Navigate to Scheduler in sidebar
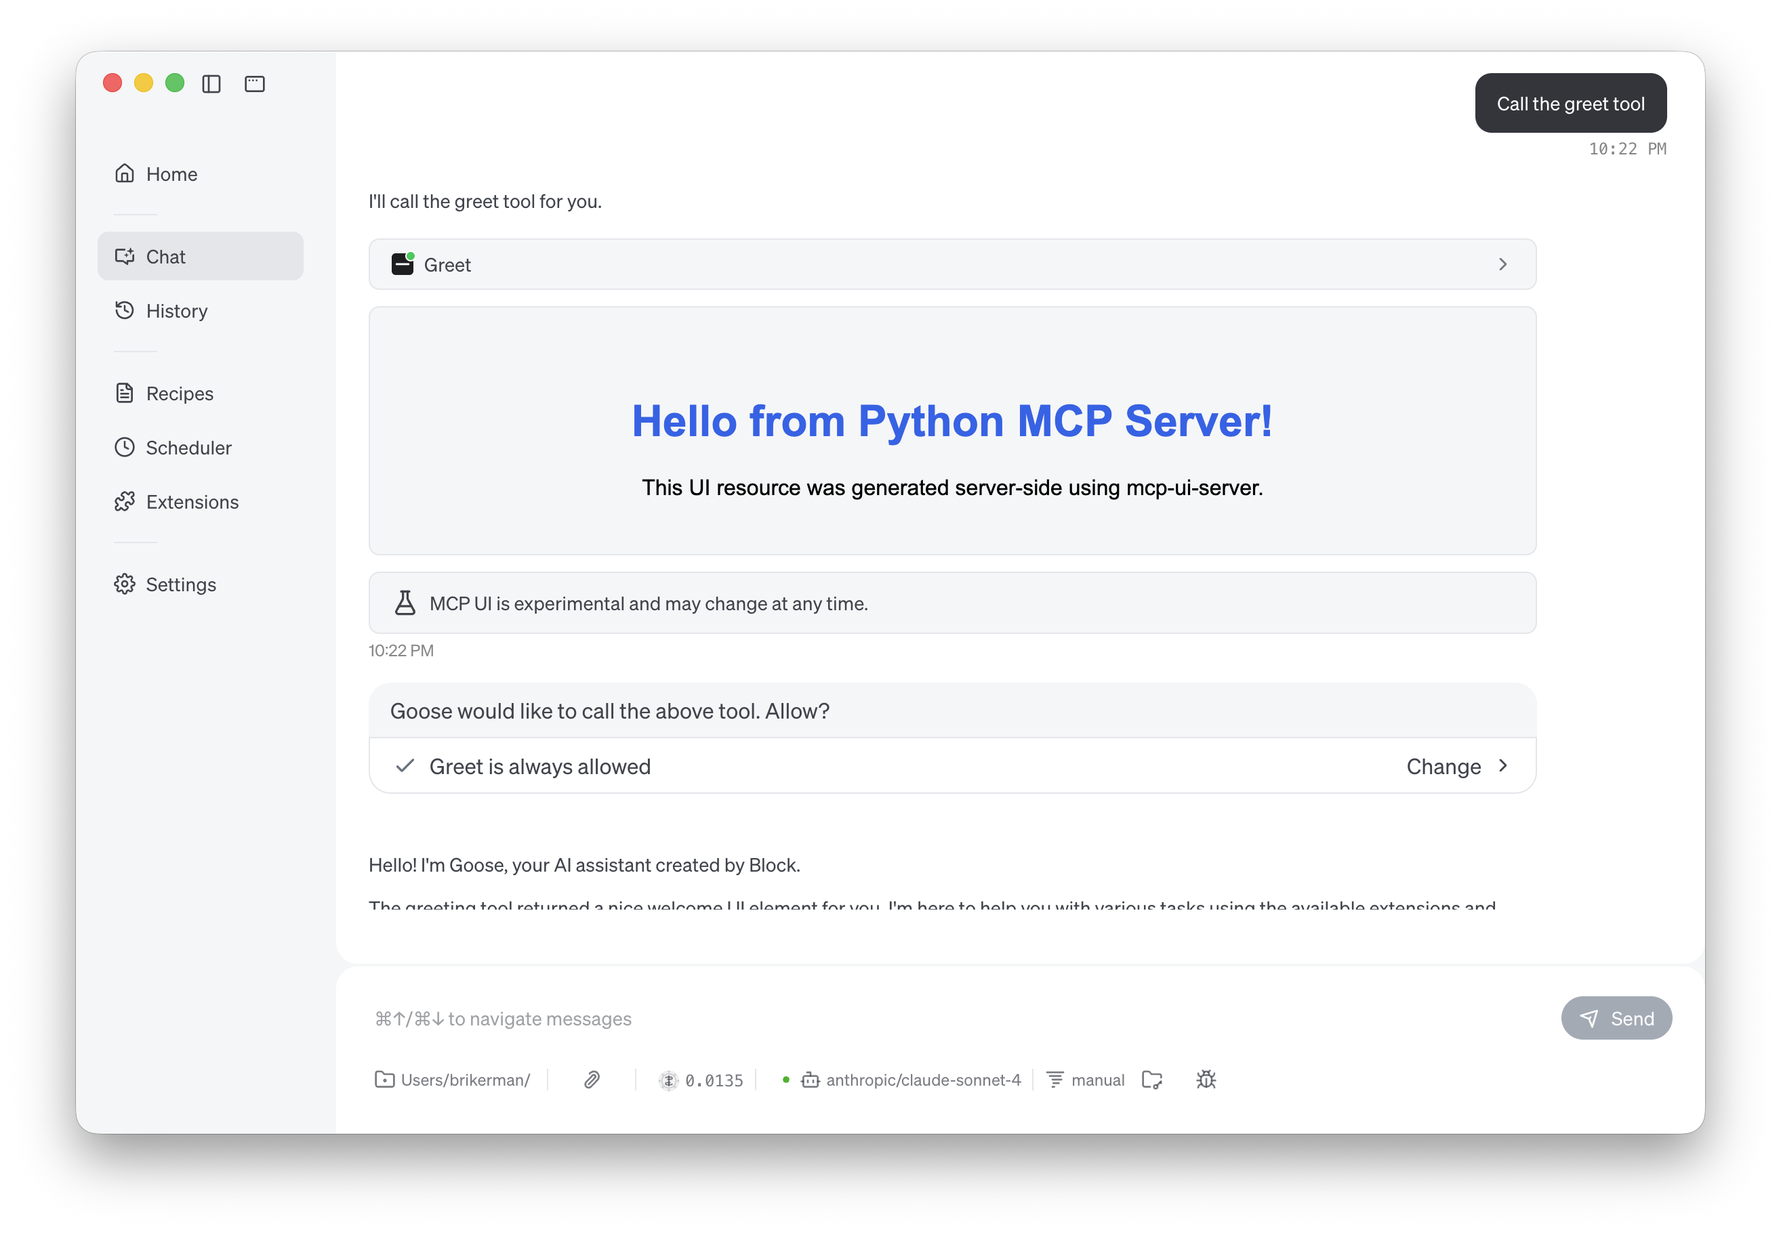This screenshot has height=1234, width=1781. tap(188, 448)
